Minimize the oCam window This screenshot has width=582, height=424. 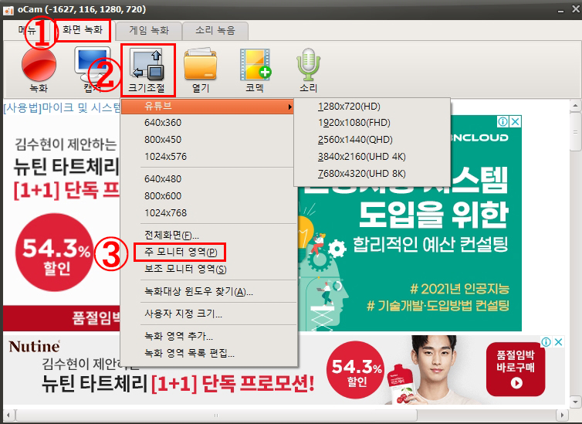click(x=561, y=10)
